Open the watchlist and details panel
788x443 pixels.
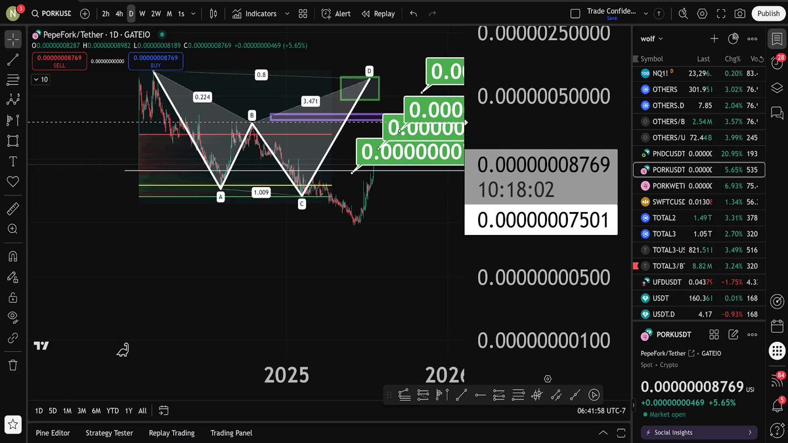[777, 39]
